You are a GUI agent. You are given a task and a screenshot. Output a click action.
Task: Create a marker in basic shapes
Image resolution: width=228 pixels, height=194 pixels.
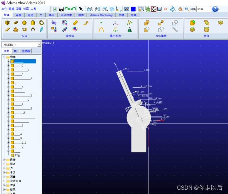point(115,23)
